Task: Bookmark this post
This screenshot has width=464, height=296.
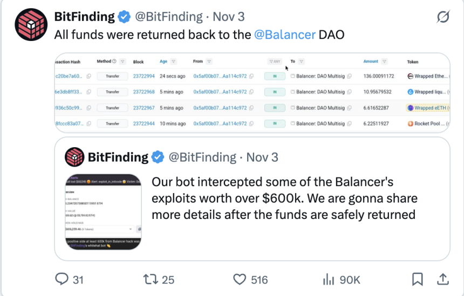Action: click(417, 279)
